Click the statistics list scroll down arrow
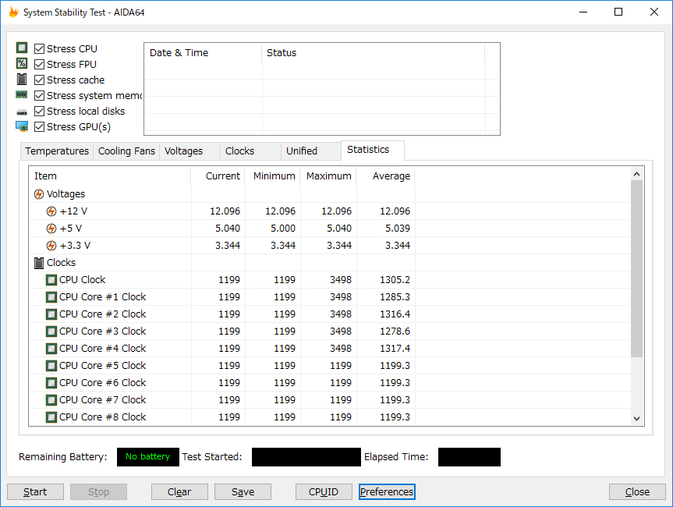Image resolution: width=673 pixels, height=507 pixels. pos(636,419)
